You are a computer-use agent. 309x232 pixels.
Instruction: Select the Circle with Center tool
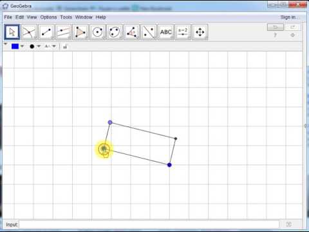[97, 32]
